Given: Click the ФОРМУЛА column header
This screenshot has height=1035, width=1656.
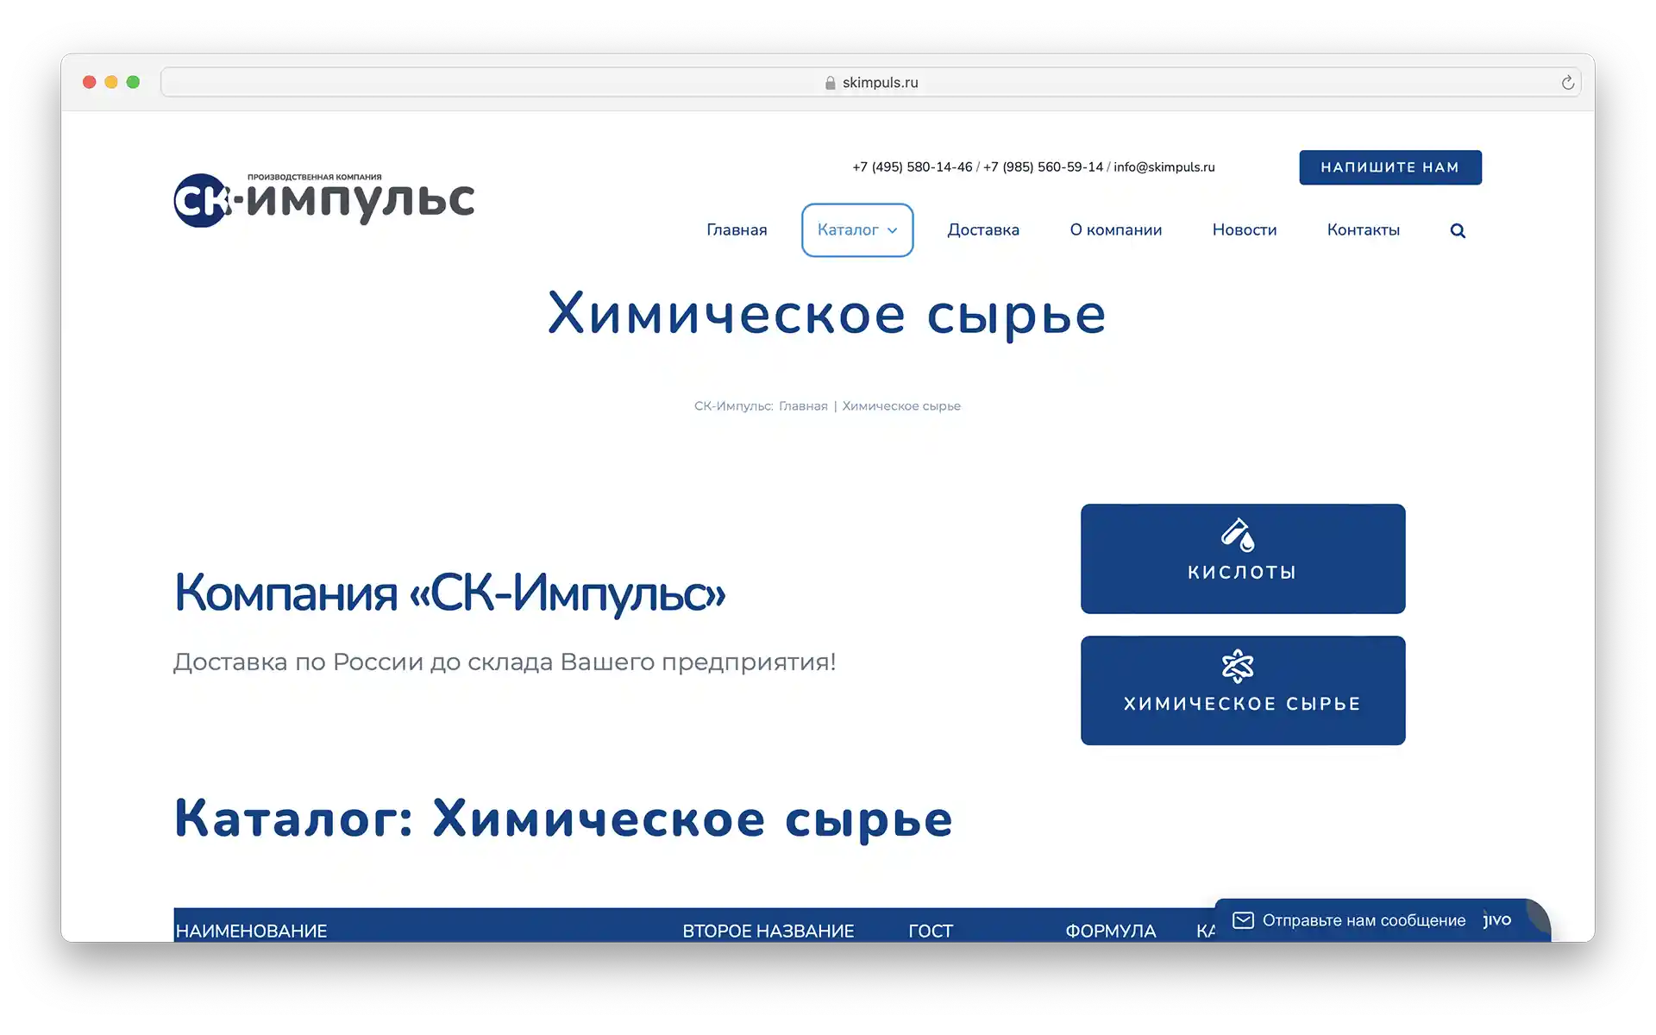Looking at the screenshot, I should point(1111,931).
